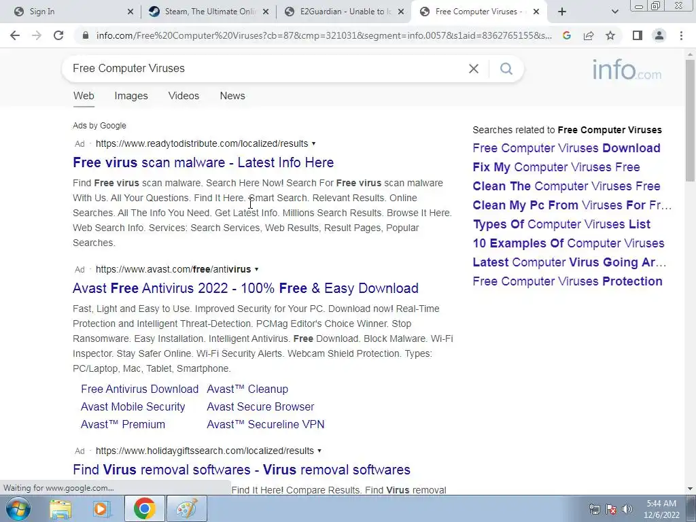Clear the search box with X

pyautogui.click(x=474, y=69)
